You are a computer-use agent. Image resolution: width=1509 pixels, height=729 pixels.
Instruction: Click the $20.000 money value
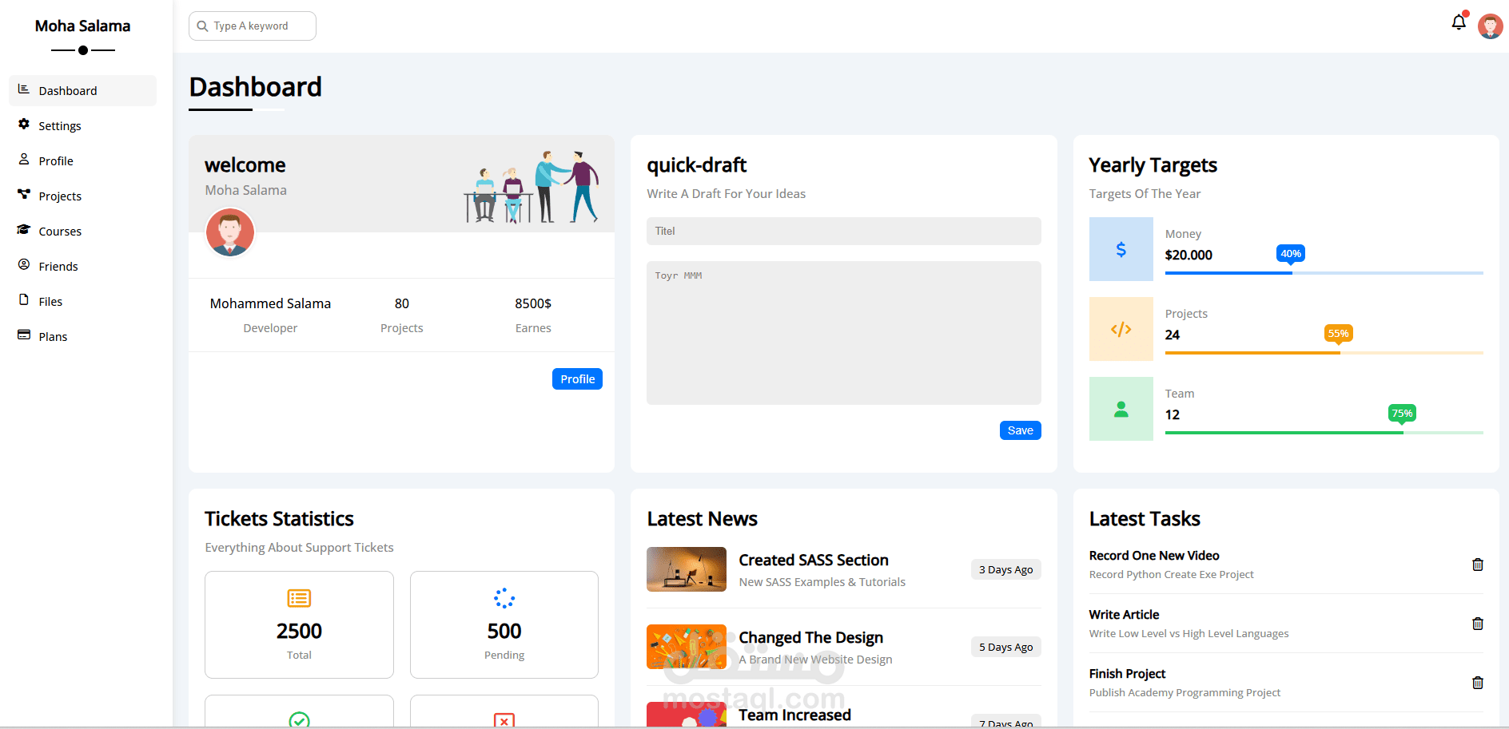[1188, 255]
